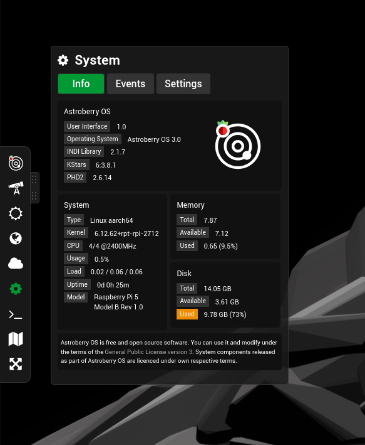Click the INDI Library label

(84, 151)
